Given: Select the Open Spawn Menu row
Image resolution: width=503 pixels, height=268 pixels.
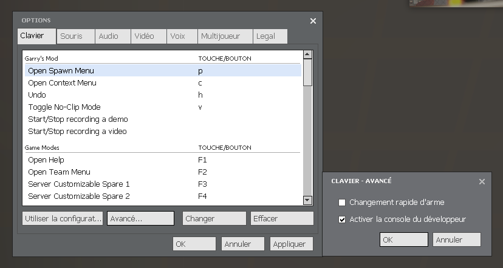Looking at the screenshot, I should 163,70.
